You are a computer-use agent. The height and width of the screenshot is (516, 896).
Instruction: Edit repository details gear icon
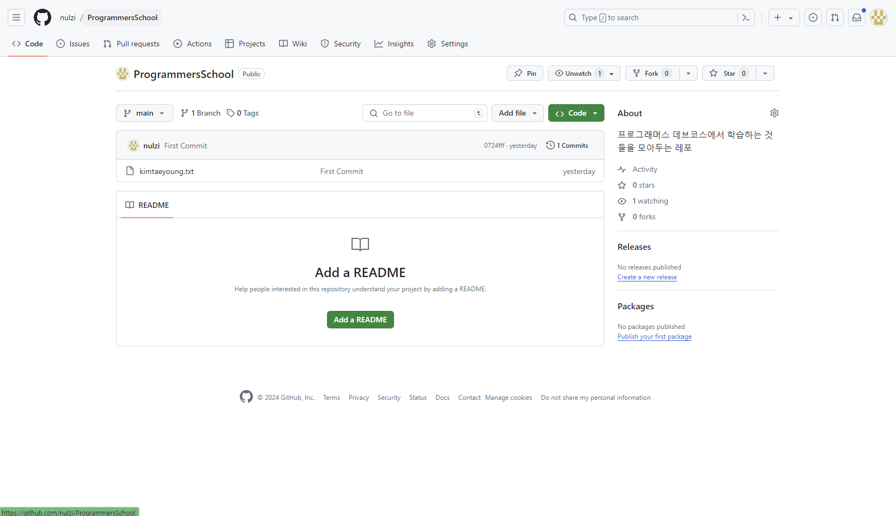click(774, 113)
